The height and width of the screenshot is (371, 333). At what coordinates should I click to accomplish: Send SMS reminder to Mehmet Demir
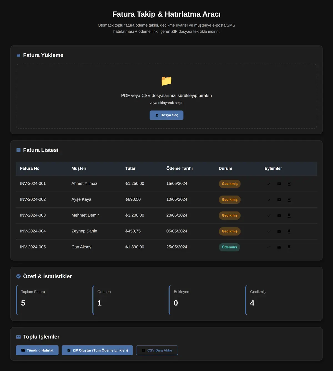[289, 215]
